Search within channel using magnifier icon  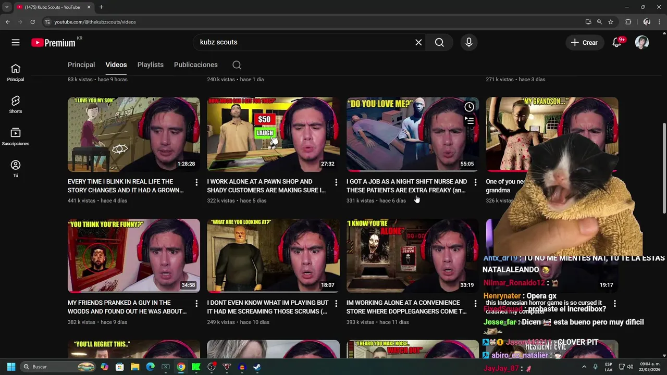pos(237,65)
